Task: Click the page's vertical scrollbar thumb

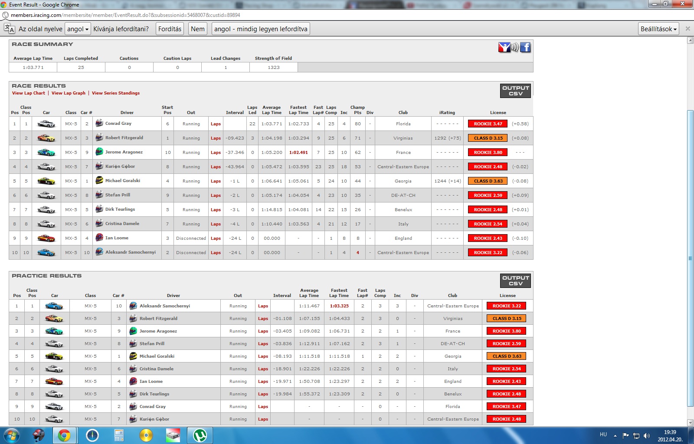Action: tap(690, 258)
